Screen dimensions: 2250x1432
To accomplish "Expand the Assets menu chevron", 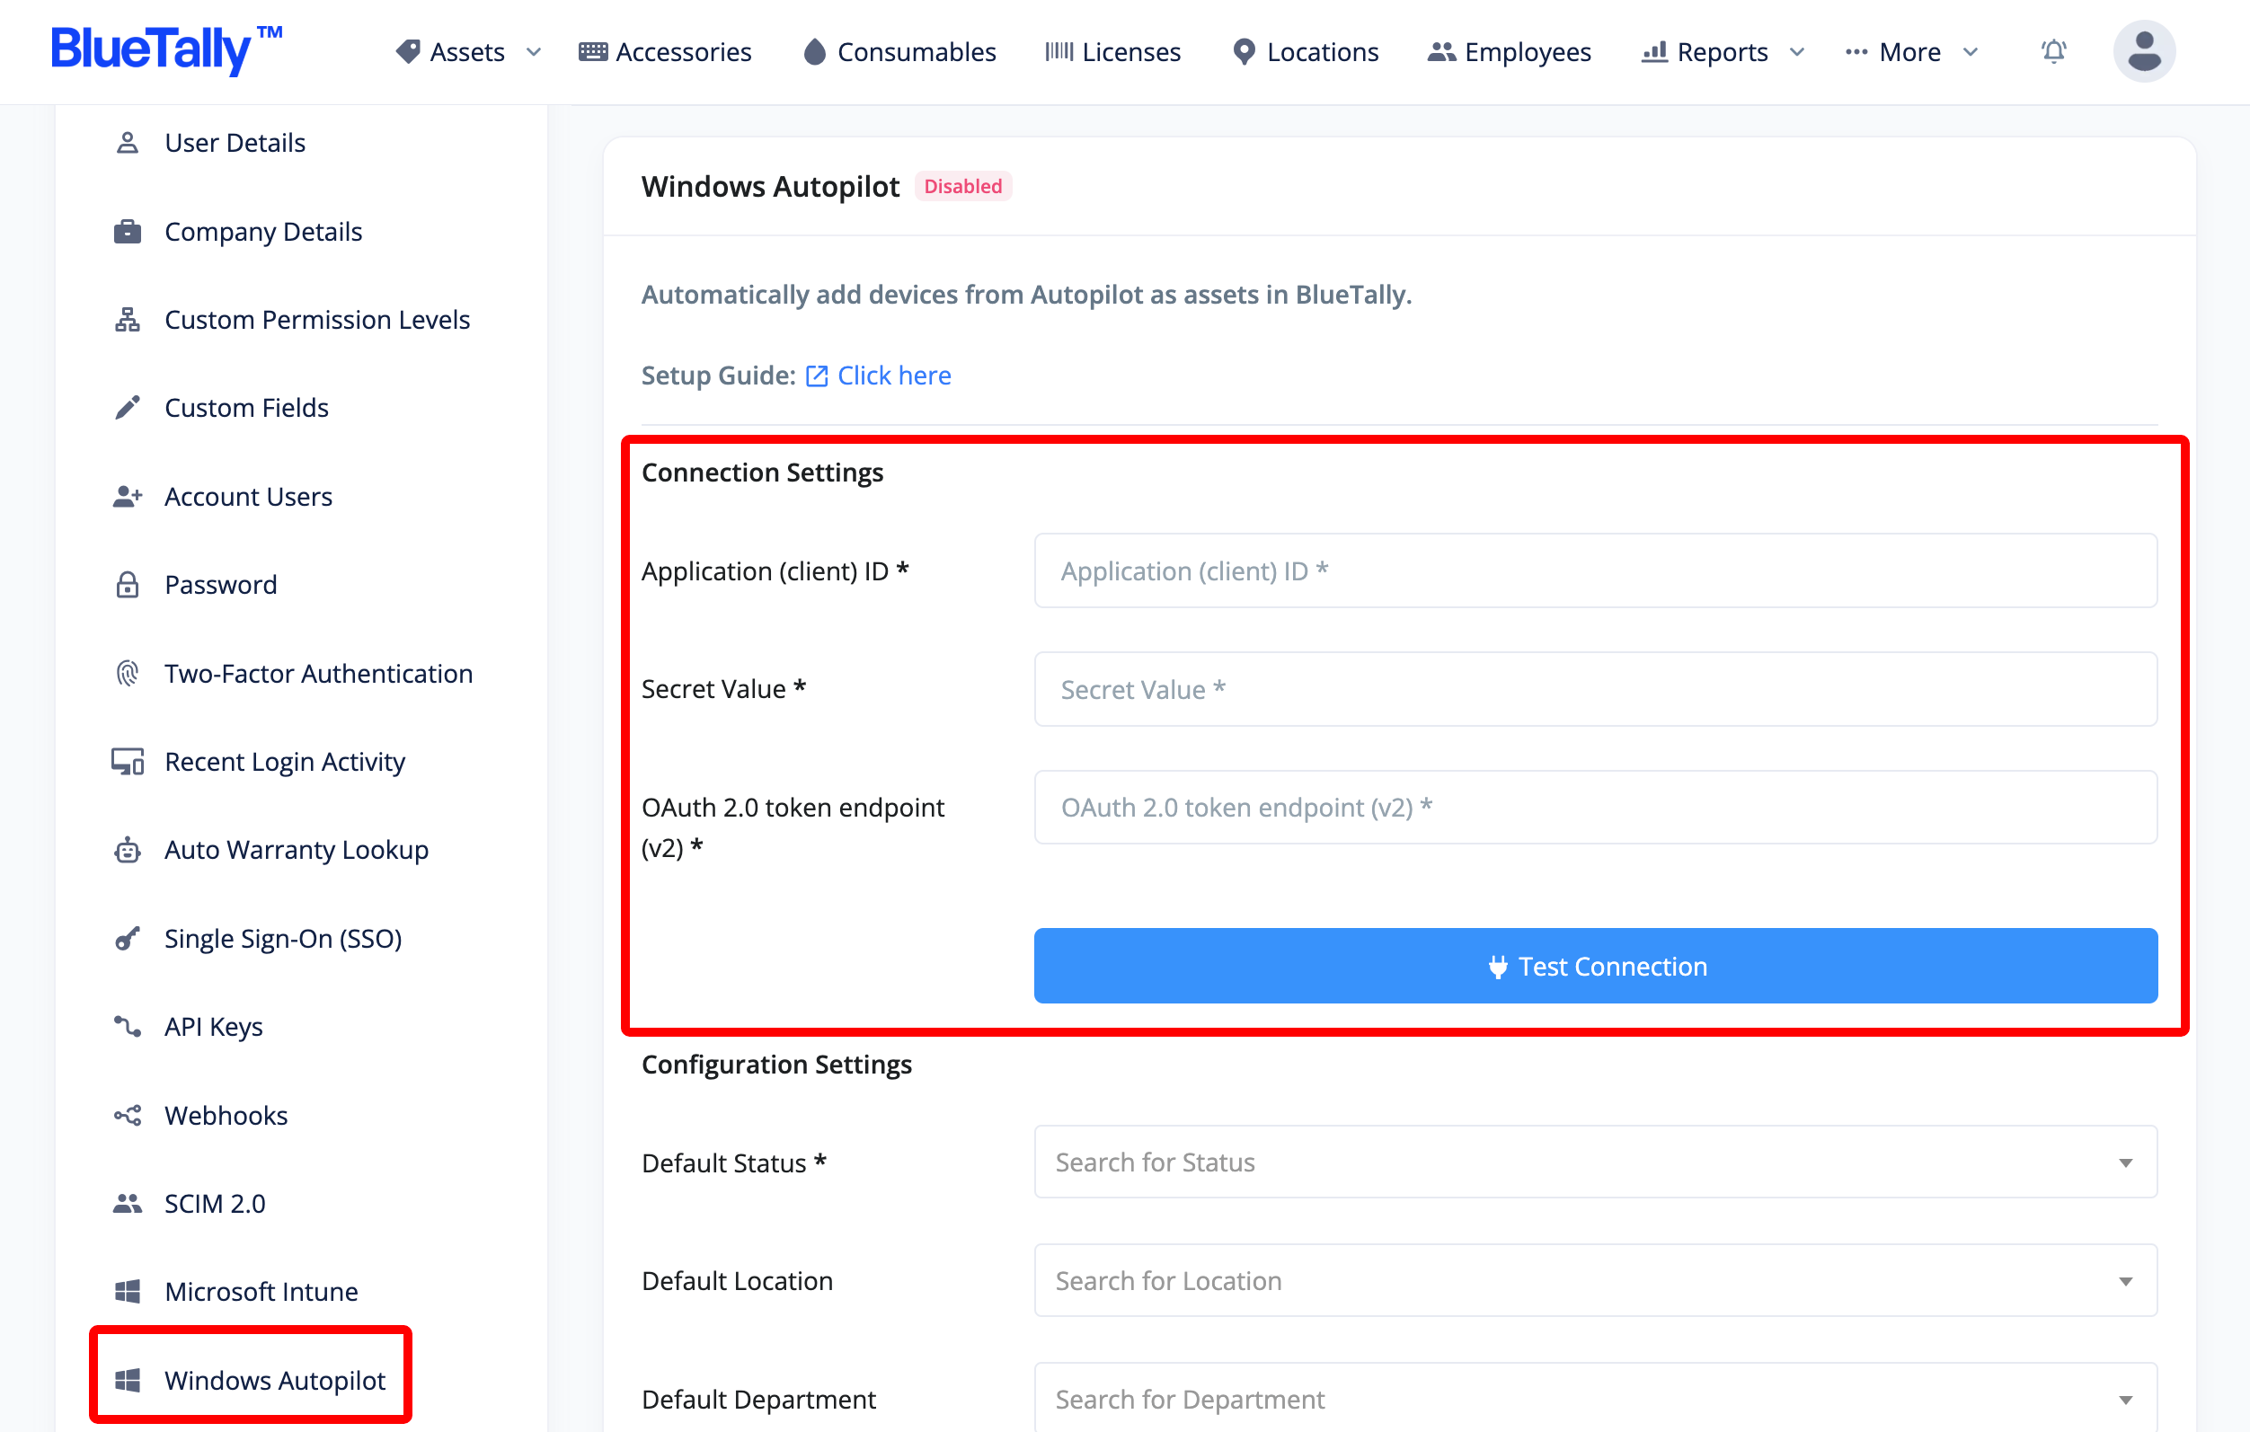I will 534,52.
